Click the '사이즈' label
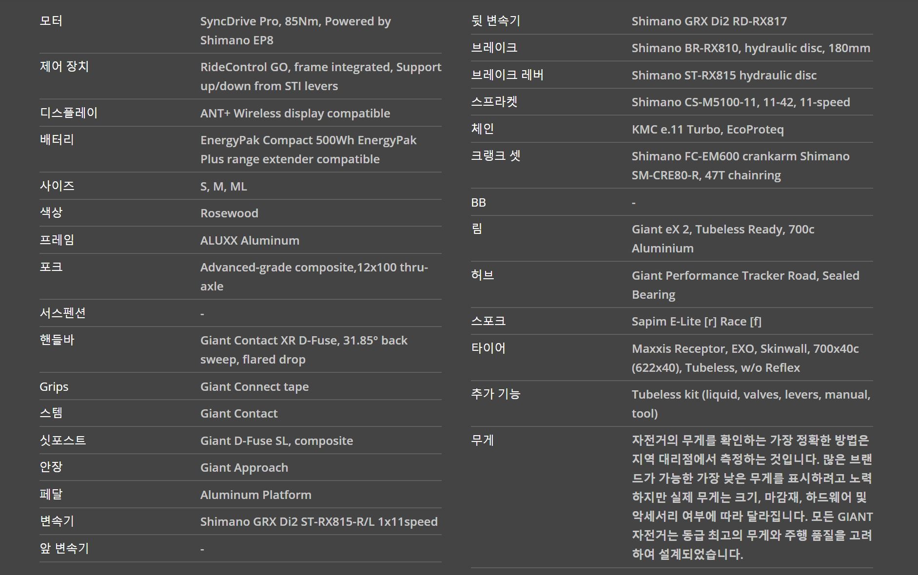The width and height of the screenshot is (918, 575). coord(57,186)
